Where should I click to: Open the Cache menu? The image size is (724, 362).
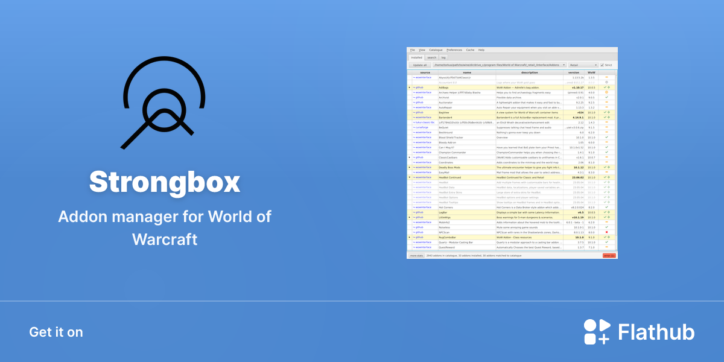coord(470,49)
